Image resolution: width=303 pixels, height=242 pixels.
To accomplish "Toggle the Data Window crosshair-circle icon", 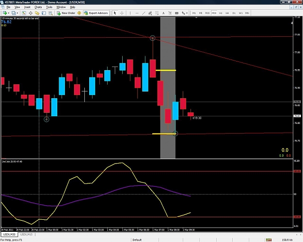I will pos(31,13).
